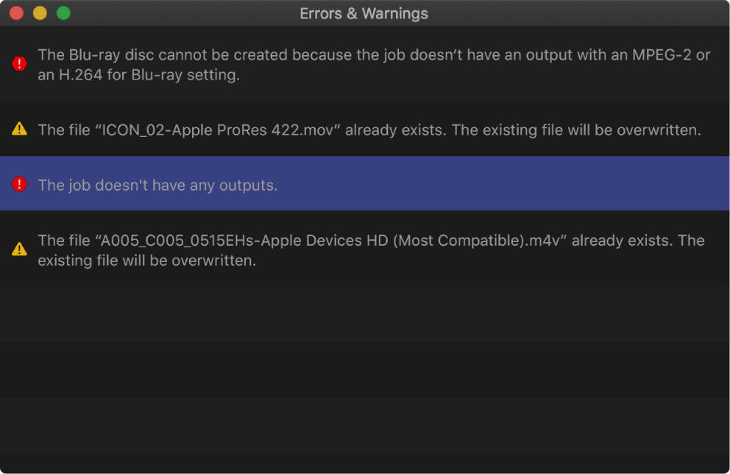Click the yellow minimize window control

pyautogui.click(x=40, y=13)
